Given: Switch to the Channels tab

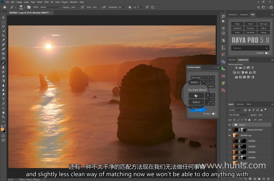Looking at the screenshot, I should pos(240,104).
